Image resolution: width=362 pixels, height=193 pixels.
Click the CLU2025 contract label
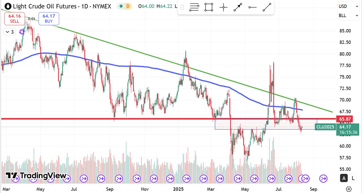click(325, 127)
